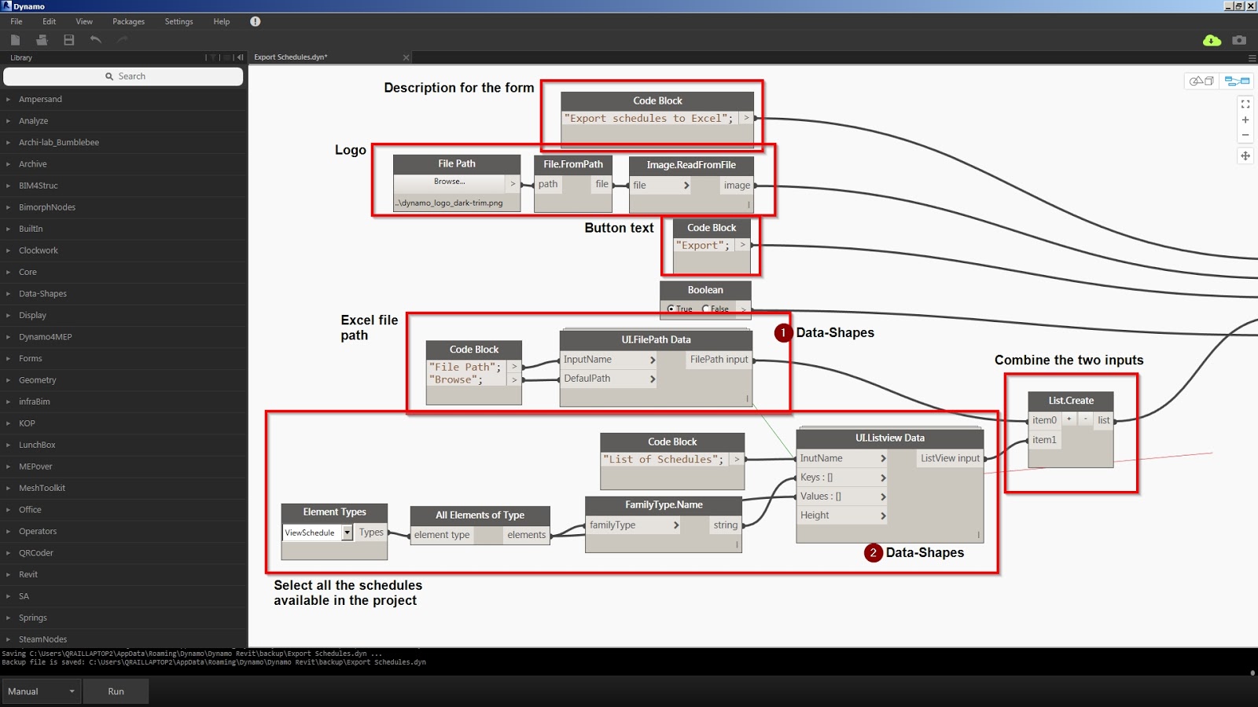Open the ViewSchedule dropdown in Element Types
Screen dimensions: 1258x707
click(347, 533)
